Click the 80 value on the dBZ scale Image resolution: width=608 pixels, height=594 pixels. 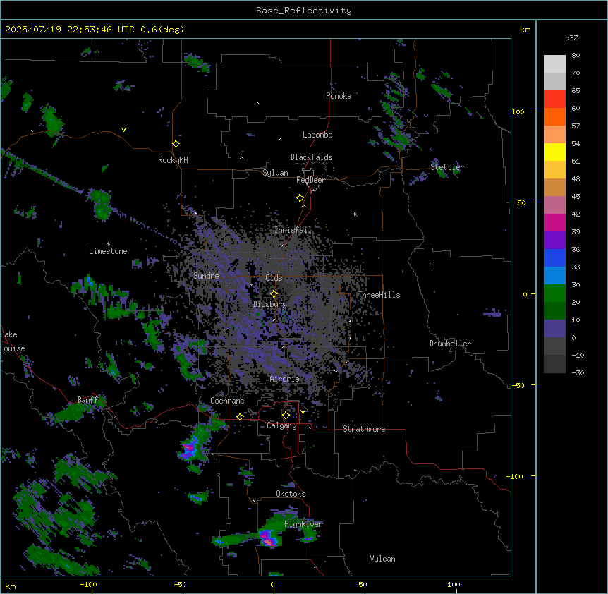pyautogui.click(x=576, y=55)
